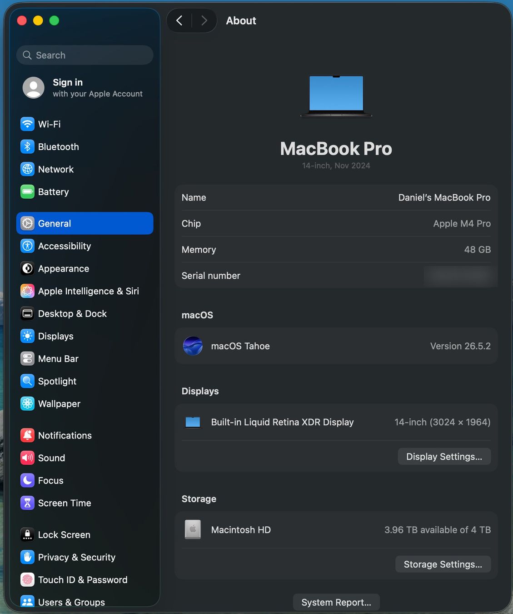Open the Accessibility icon
Image resolution: width=513 pixels, height=614 pixels.
pos(27,246)
